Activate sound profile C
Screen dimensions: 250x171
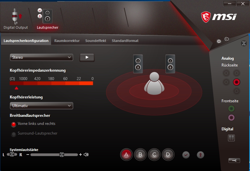tap(154, 155)
